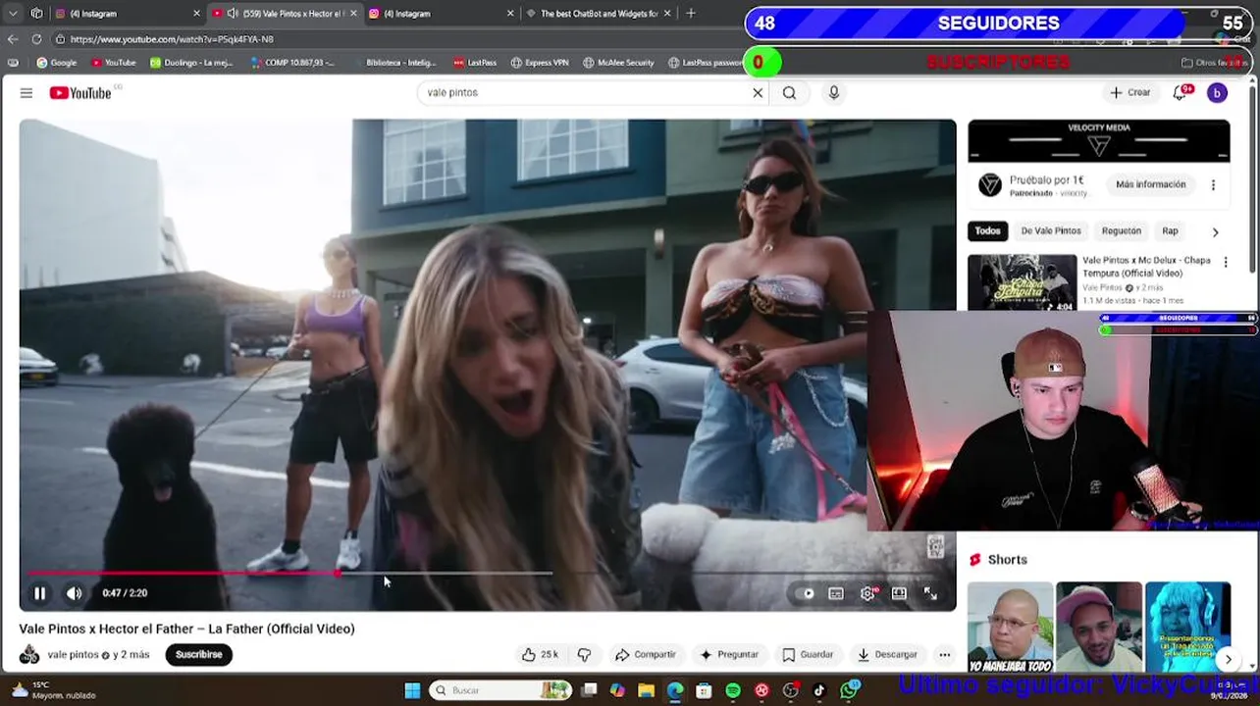Run search with the magnifier button

[x=789, y=92]
